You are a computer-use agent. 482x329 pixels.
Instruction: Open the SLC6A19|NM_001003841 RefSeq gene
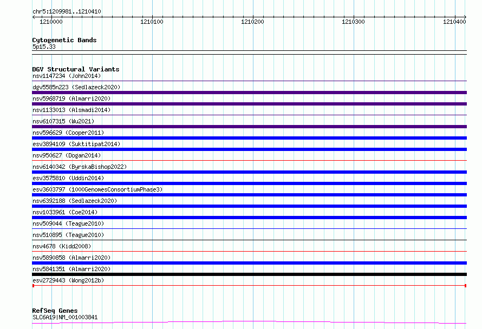[65, 317]
